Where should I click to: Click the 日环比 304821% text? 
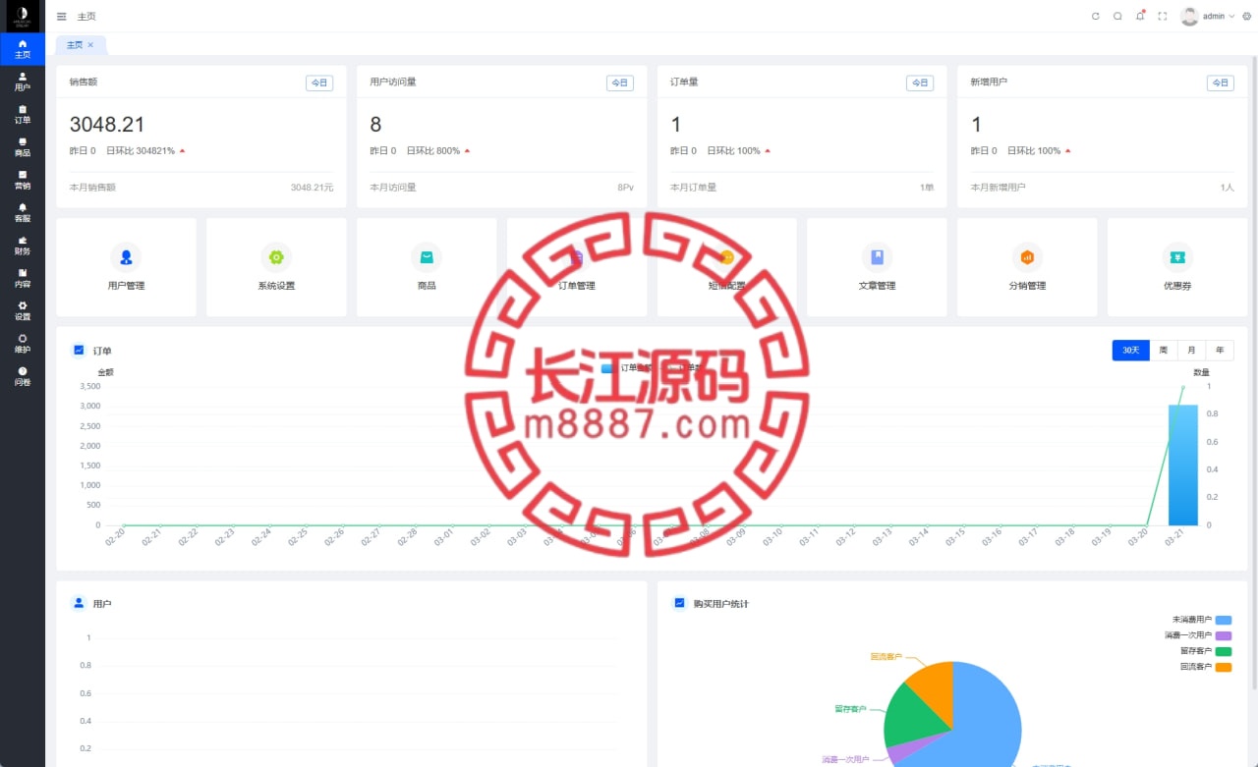(141, 151)
